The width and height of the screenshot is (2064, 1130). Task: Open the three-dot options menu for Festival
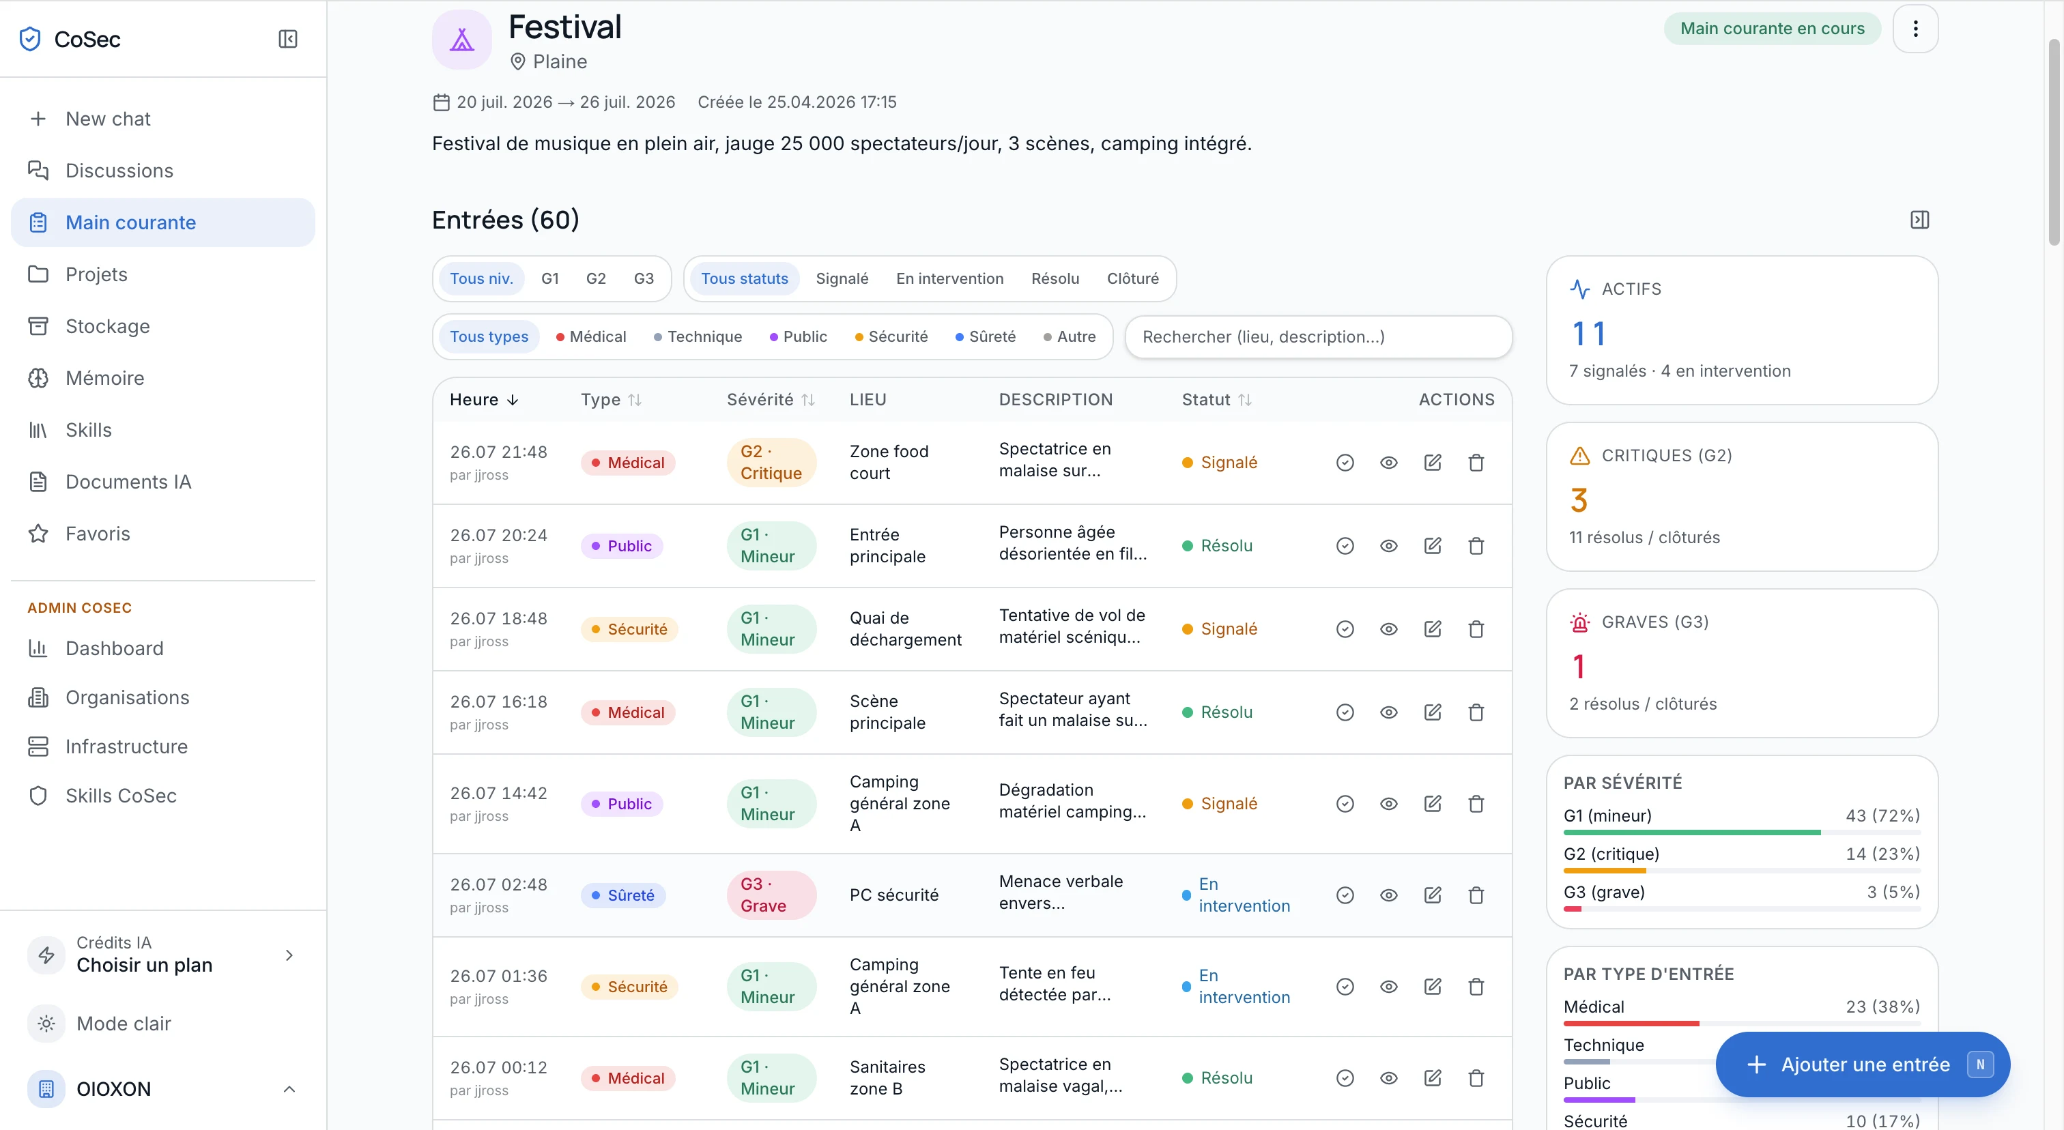click(x=1915, y=29)
